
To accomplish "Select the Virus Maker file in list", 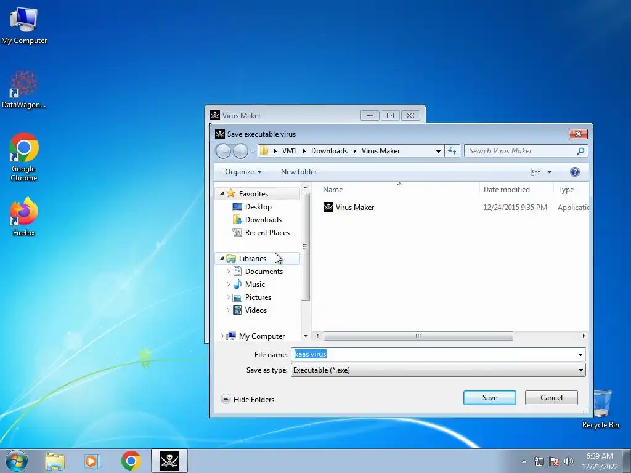I will 354,207.
